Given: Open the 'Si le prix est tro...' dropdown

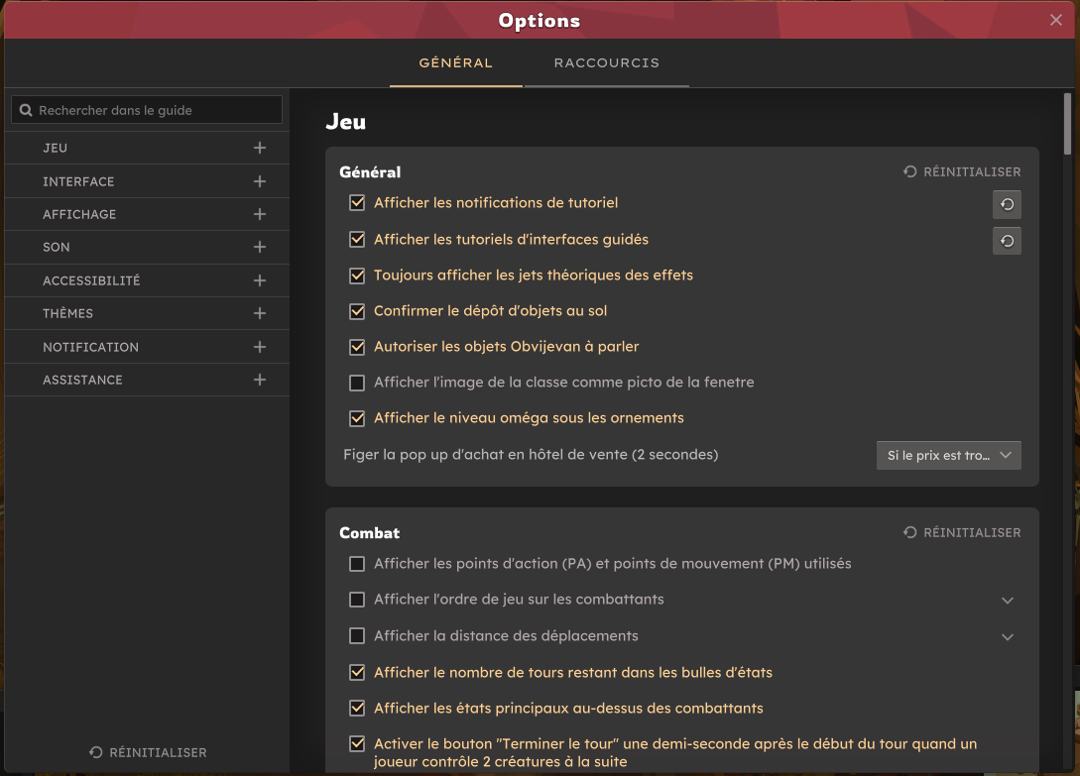Looking at the screenshot, I should click(948, 455).
